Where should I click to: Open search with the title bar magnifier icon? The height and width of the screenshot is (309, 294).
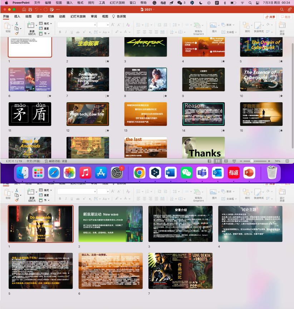[x=282, y=9]
